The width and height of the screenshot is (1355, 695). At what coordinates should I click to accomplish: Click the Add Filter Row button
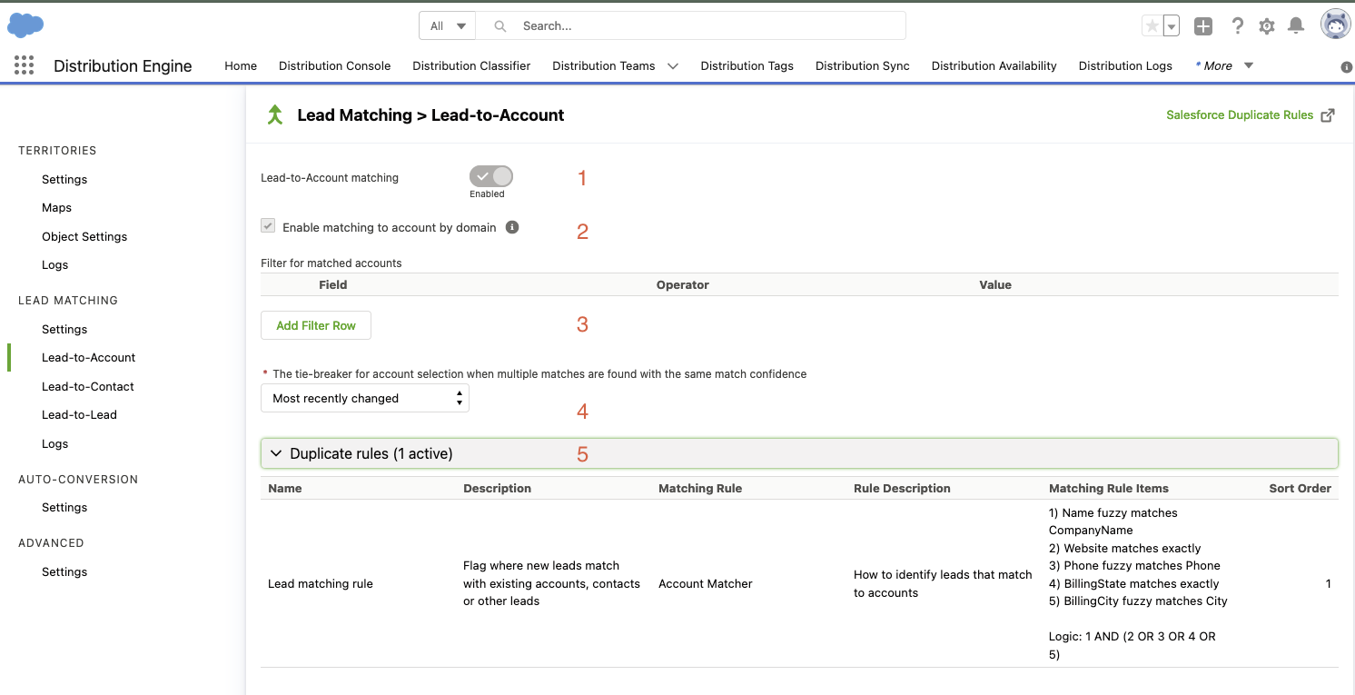(x=316, y=325)
